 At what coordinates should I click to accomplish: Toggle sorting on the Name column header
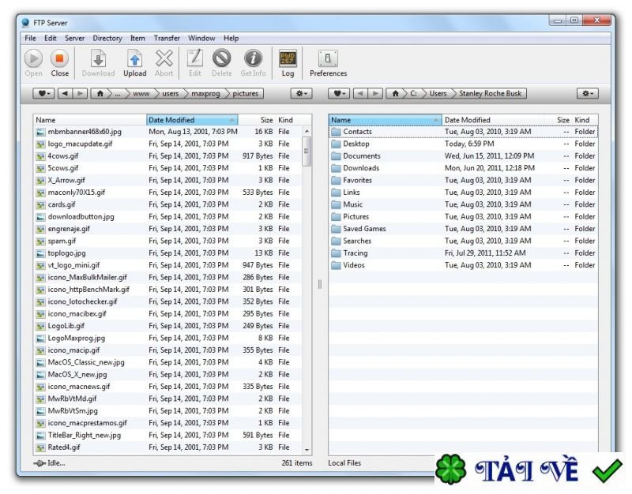pos(47,119)
